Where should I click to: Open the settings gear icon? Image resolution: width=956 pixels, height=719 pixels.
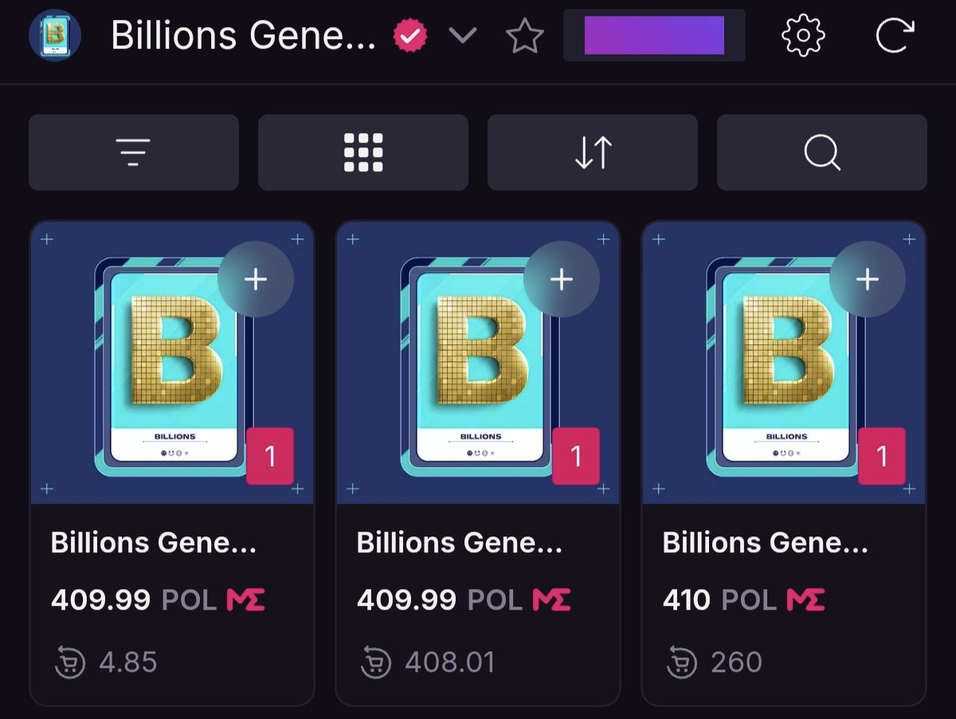802,36
